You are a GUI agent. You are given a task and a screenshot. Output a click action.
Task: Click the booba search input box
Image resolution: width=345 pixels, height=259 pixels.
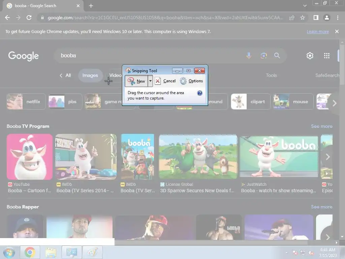tap(150, 56)
